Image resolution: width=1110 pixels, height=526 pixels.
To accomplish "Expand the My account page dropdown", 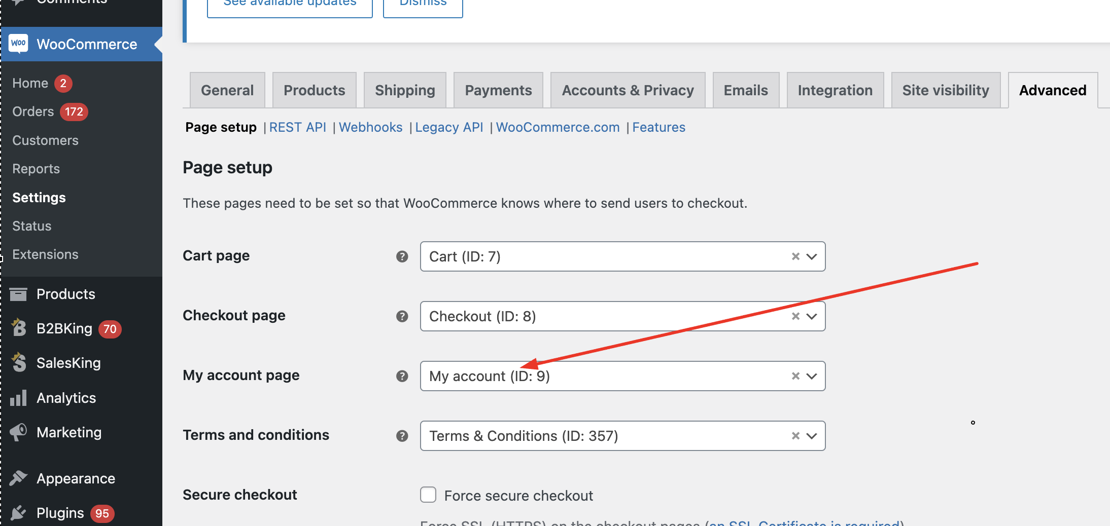I will [812, 376].
